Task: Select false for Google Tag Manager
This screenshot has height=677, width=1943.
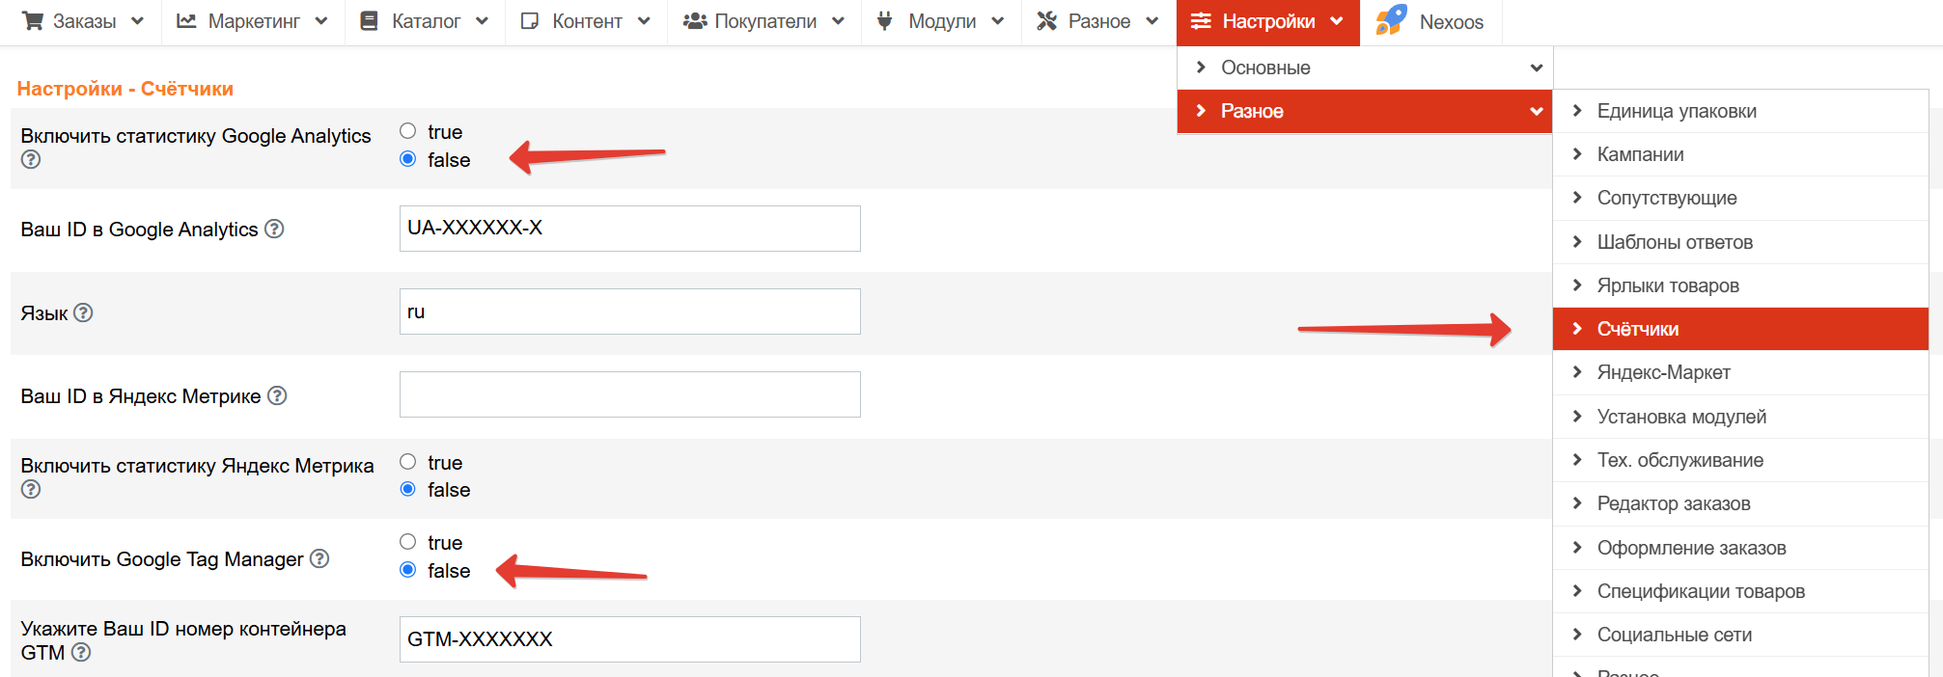Action: coord(408,570)
